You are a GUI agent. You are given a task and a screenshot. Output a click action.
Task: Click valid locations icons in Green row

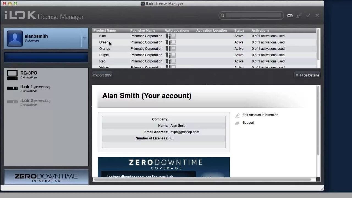pyautogui.click(x=170, y=42)
